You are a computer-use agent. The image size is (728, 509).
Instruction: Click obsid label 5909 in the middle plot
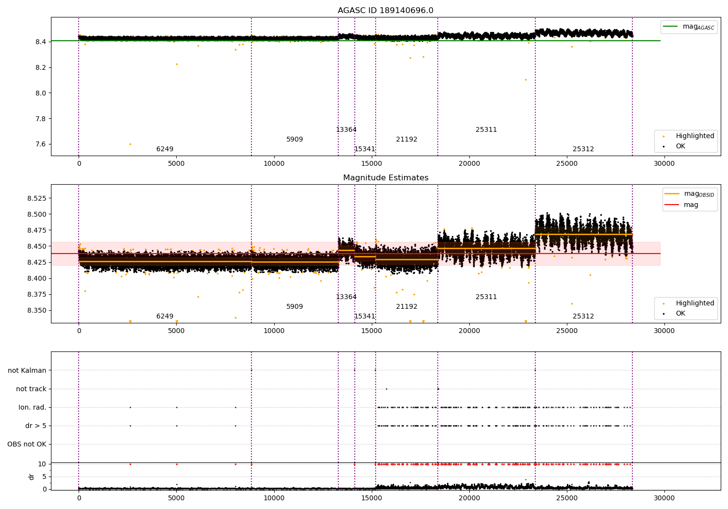[x=295, y=307]
